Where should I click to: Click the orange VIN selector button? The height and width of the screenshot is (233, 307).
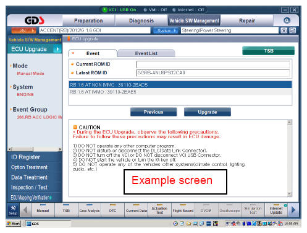pyautogui.click(x=23, y=30)
